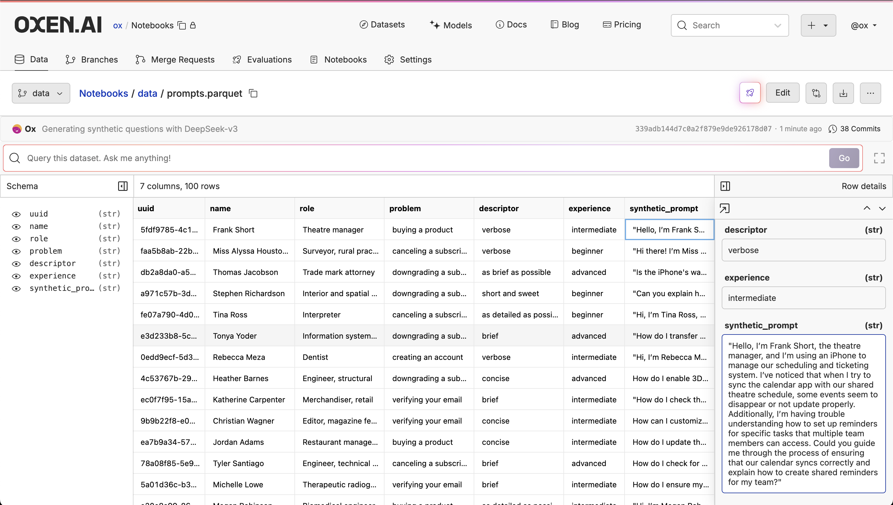Click the fullscreen expand icon

click(x=879, y=158)
